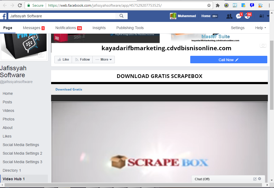Open the Messages tab
The image size is (274, 188).
34,28
